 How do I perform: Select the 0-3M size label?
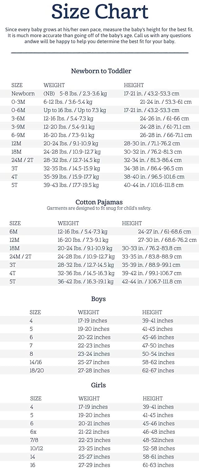[x=18, y=102]
